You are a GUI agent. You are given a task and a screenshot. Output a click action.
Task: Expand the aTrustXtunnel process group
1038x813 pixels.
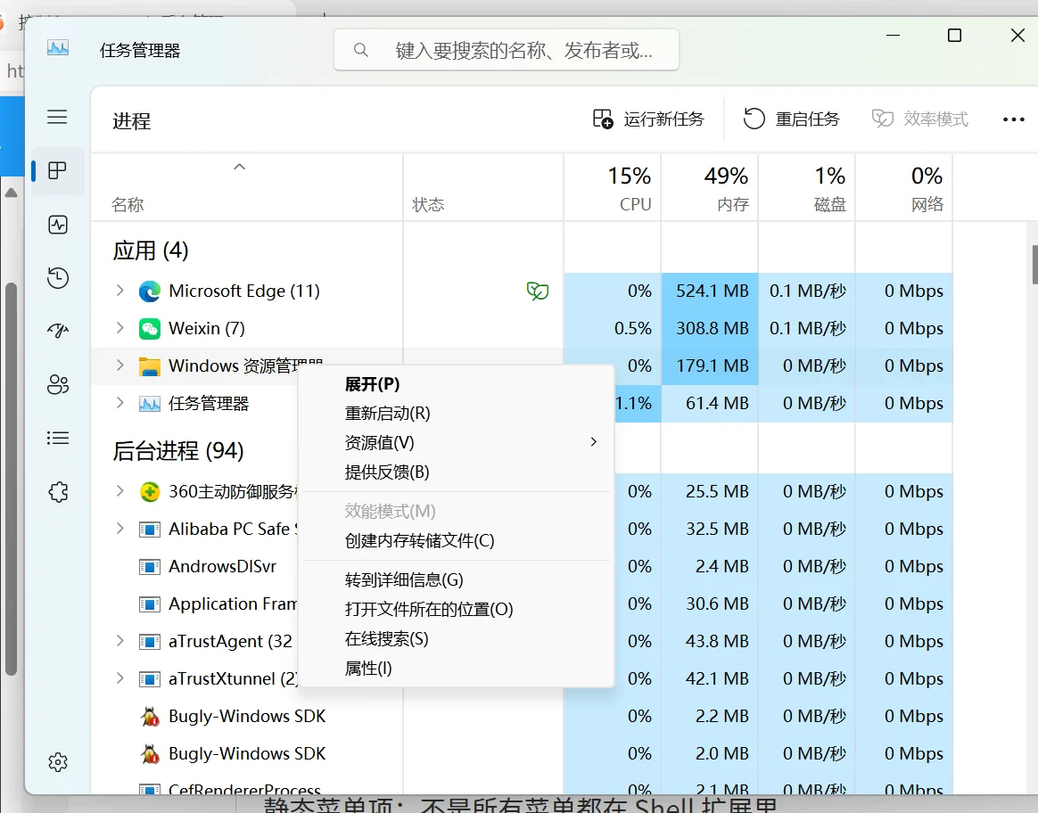(x=119, y=678)
